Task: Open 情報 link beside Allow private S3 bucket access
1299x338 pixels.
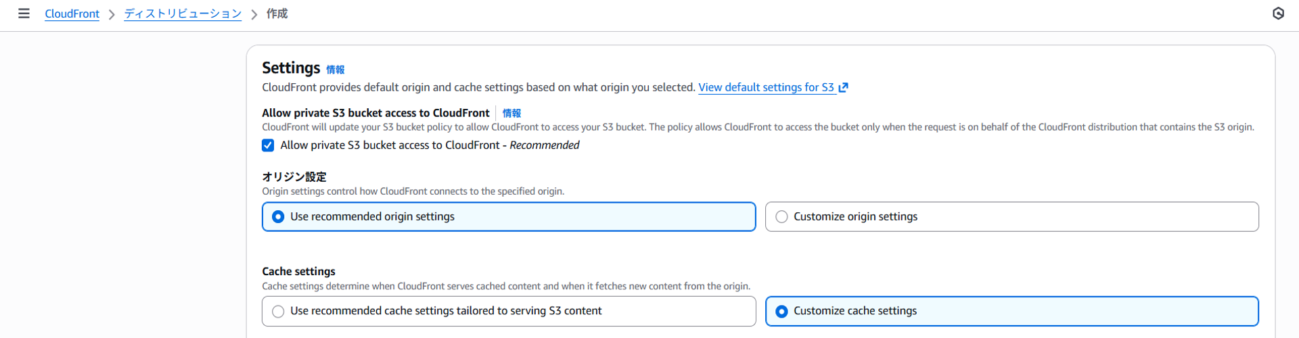Action: coord(511,113)
